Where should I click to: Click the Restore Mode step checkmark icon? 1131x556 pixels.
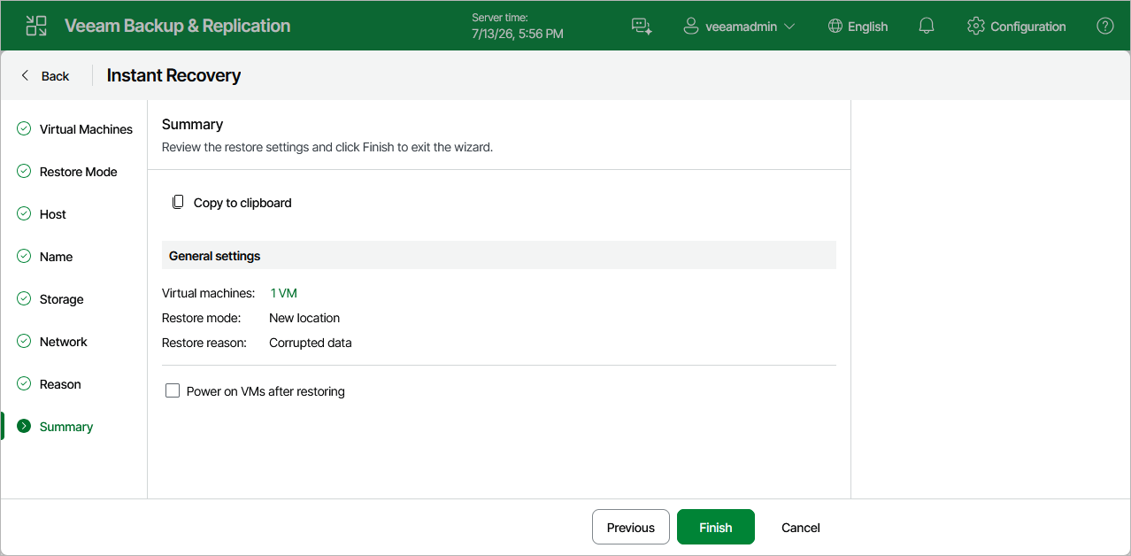[24, 172]
